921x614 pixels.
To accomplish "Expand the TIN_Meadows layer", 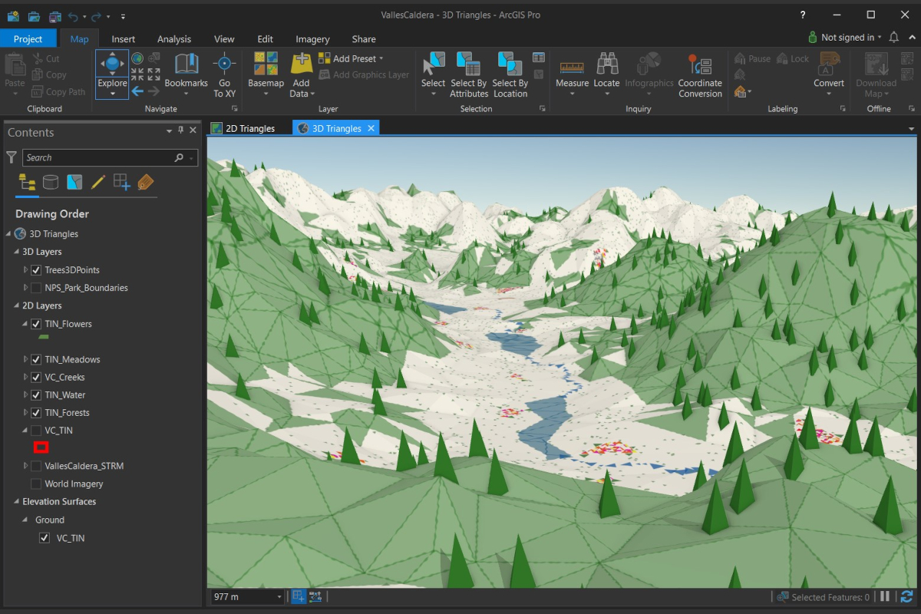I will coord(25,359).
